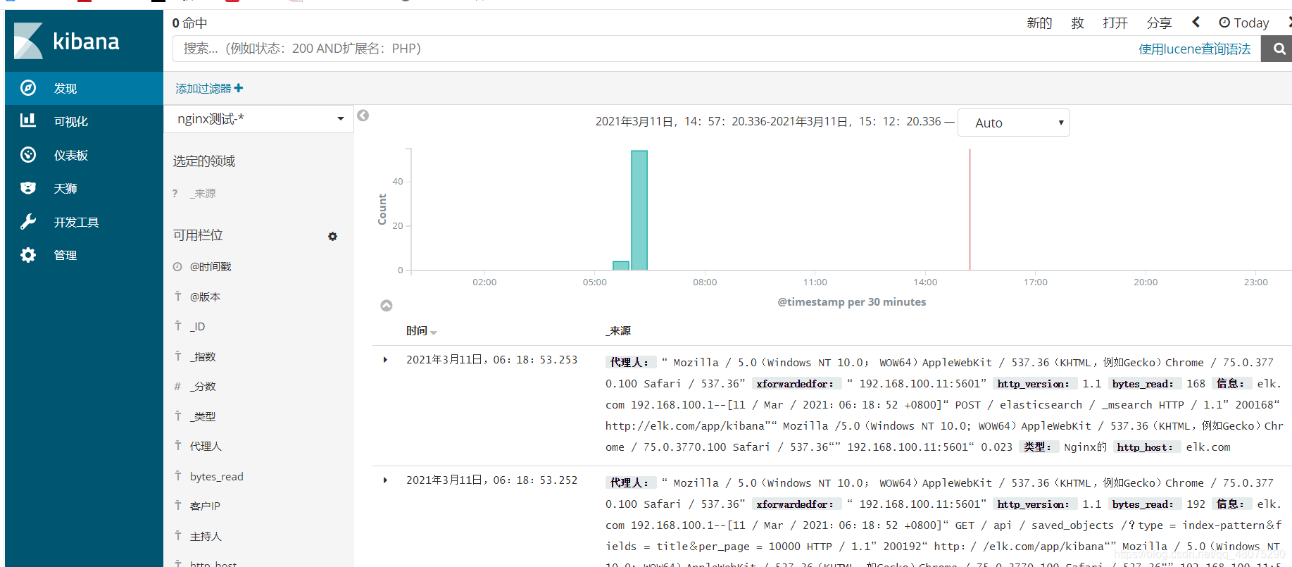Collapse the histogram with the up-arrow circle icon
Viewport: 1292px width, 567px height.
[x=387, y=306]
